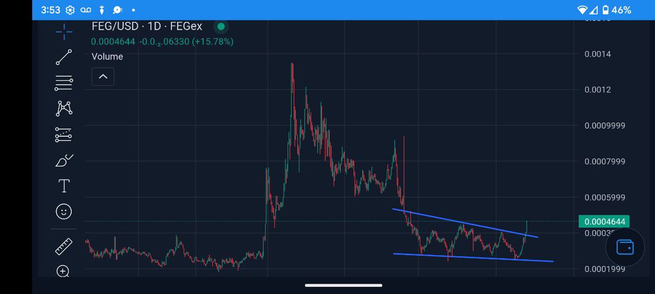Open settings gear in status bar
The width and height of the screenshot is (655, 294).
[70, 10]
